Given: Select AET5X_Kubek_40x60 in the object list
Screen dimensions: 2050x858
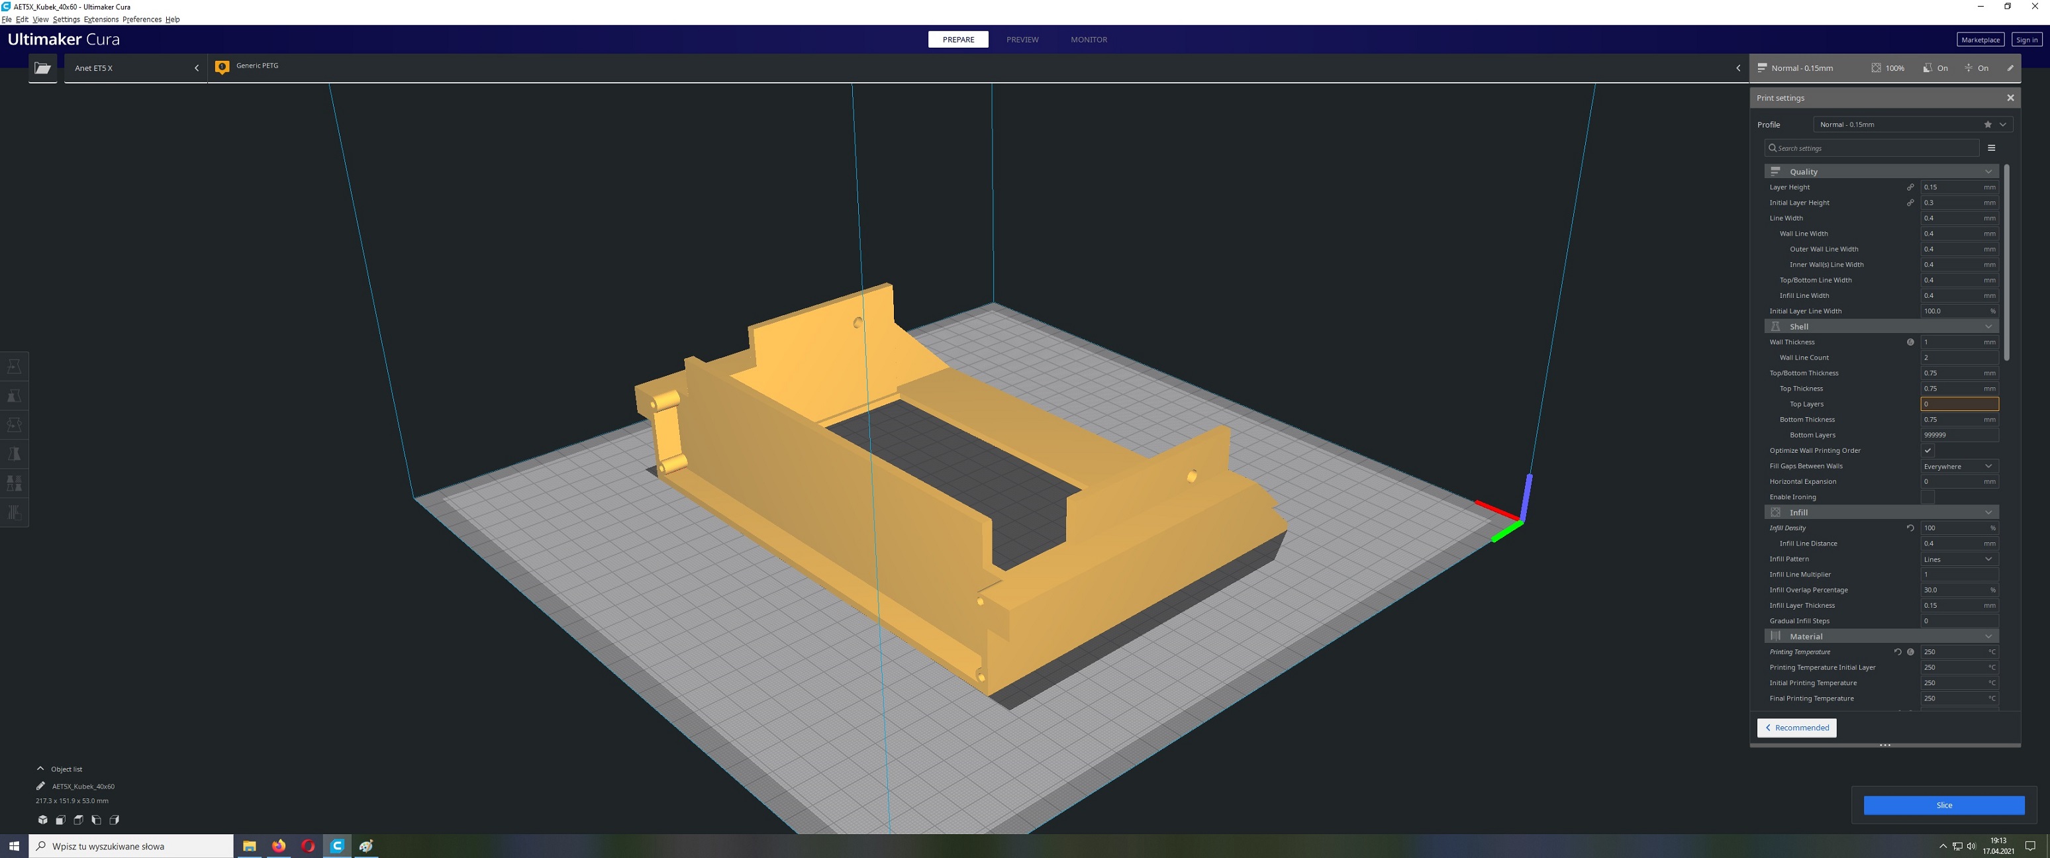Looking at the screenshot, I should [x=83, y=787].
